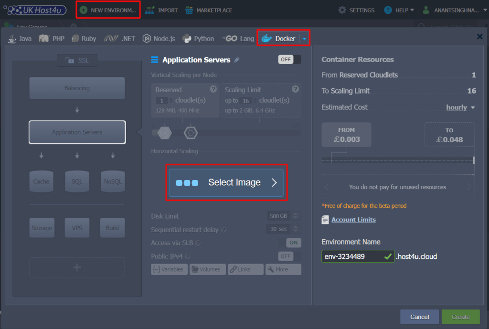The width and height of the screenshot is (489, 329).
Task: Add an extra layer with plus block
Action: (x=77, y=267)
